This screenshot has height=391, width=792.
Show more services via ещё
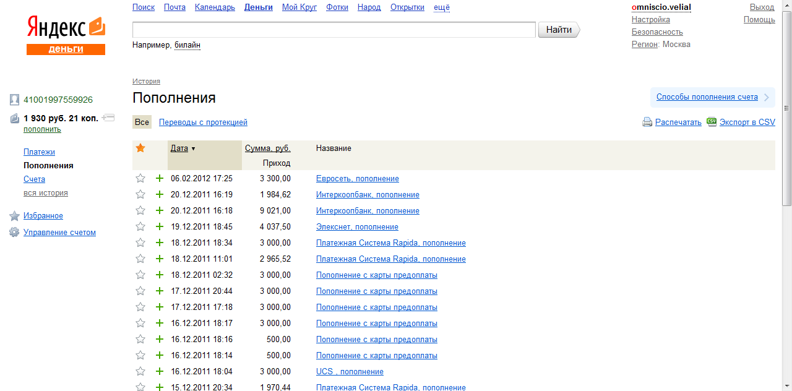[x=442, y=7]
